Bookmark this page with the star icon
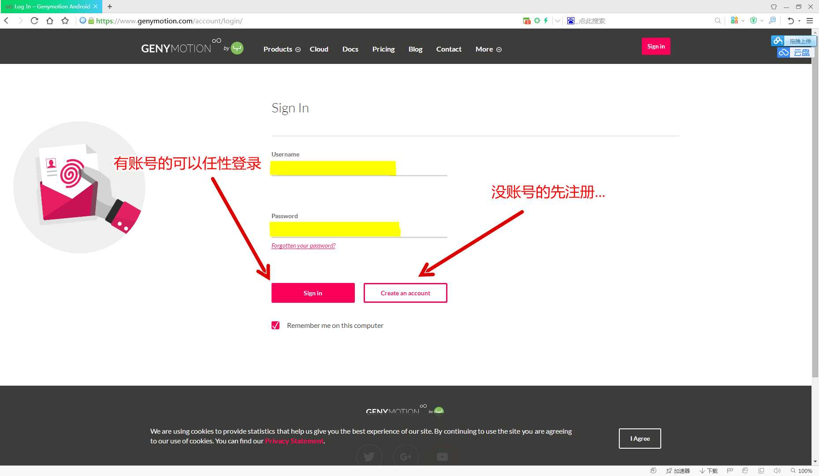 coord(65,21)
